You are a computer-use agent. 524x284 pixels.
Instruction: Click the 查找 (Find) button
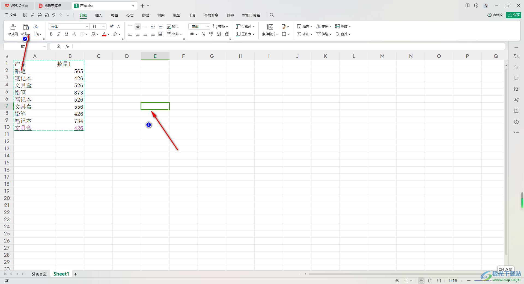click(343, 34)
